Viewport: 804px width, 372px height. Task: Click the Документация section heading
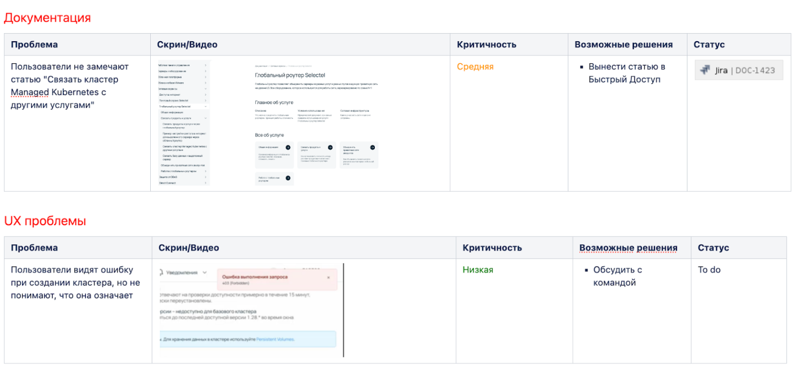(x=47, y=18)
